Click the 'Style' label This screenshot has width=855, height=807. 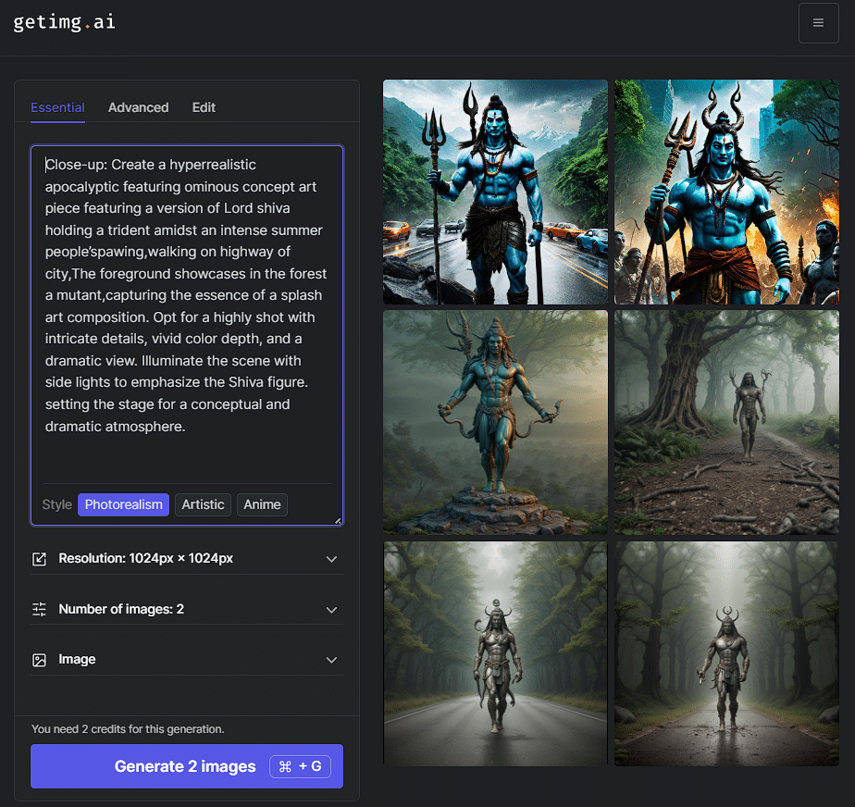tap(56, 504)
